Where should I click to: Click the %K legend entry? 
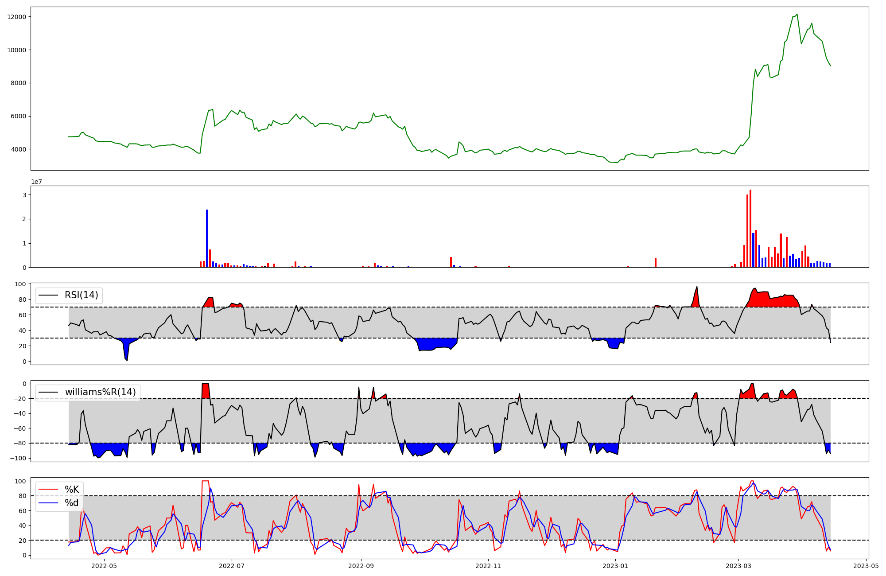(x=72, y=489)
